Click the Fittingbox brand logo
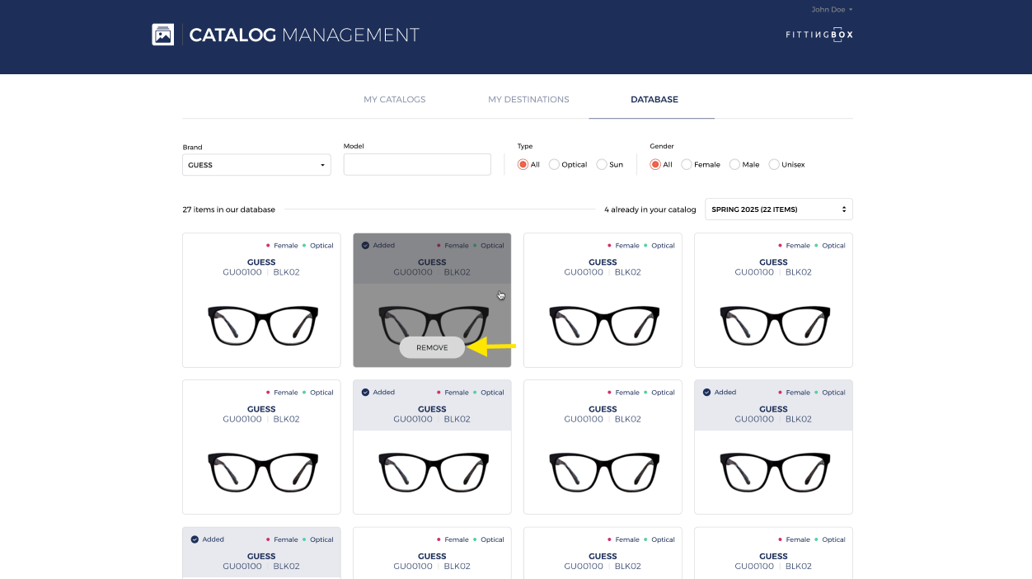The image size is (1032, 579). (819, 35)
